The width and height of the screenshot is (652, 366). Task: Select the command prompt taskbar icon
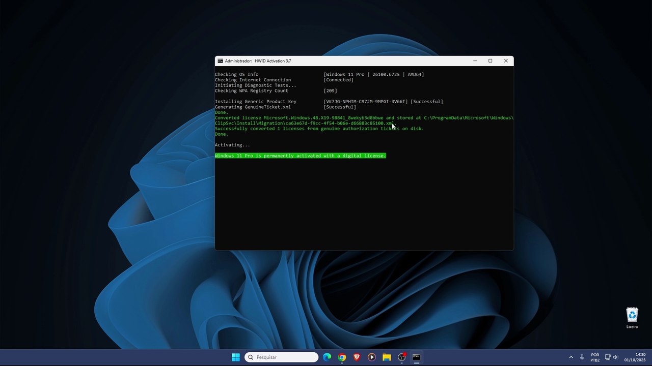click(416, 357)
